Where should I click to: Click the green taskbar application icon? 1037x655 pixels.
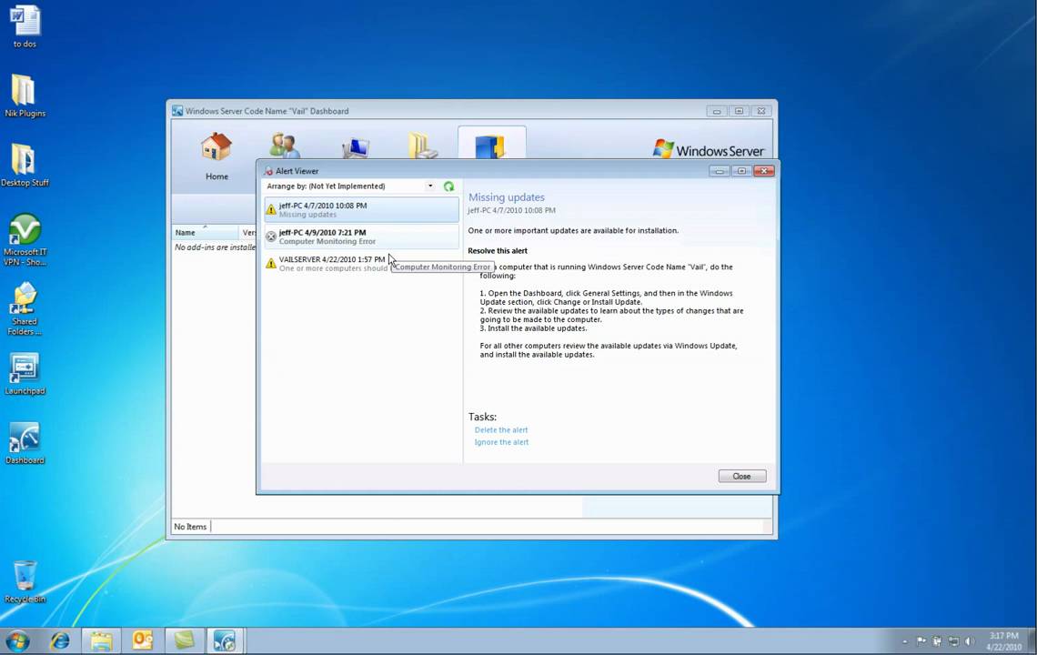click(x=184, y=640)
